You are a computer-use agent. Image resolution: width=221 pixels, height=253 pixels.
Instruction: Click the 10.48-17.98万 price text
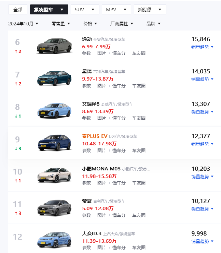99,144
